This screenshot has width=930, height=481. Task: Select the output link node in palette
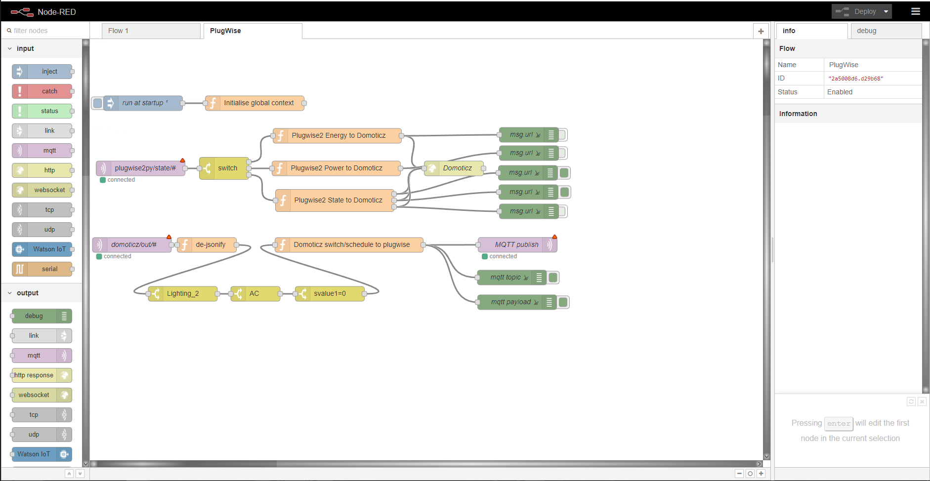coord(42,336)
